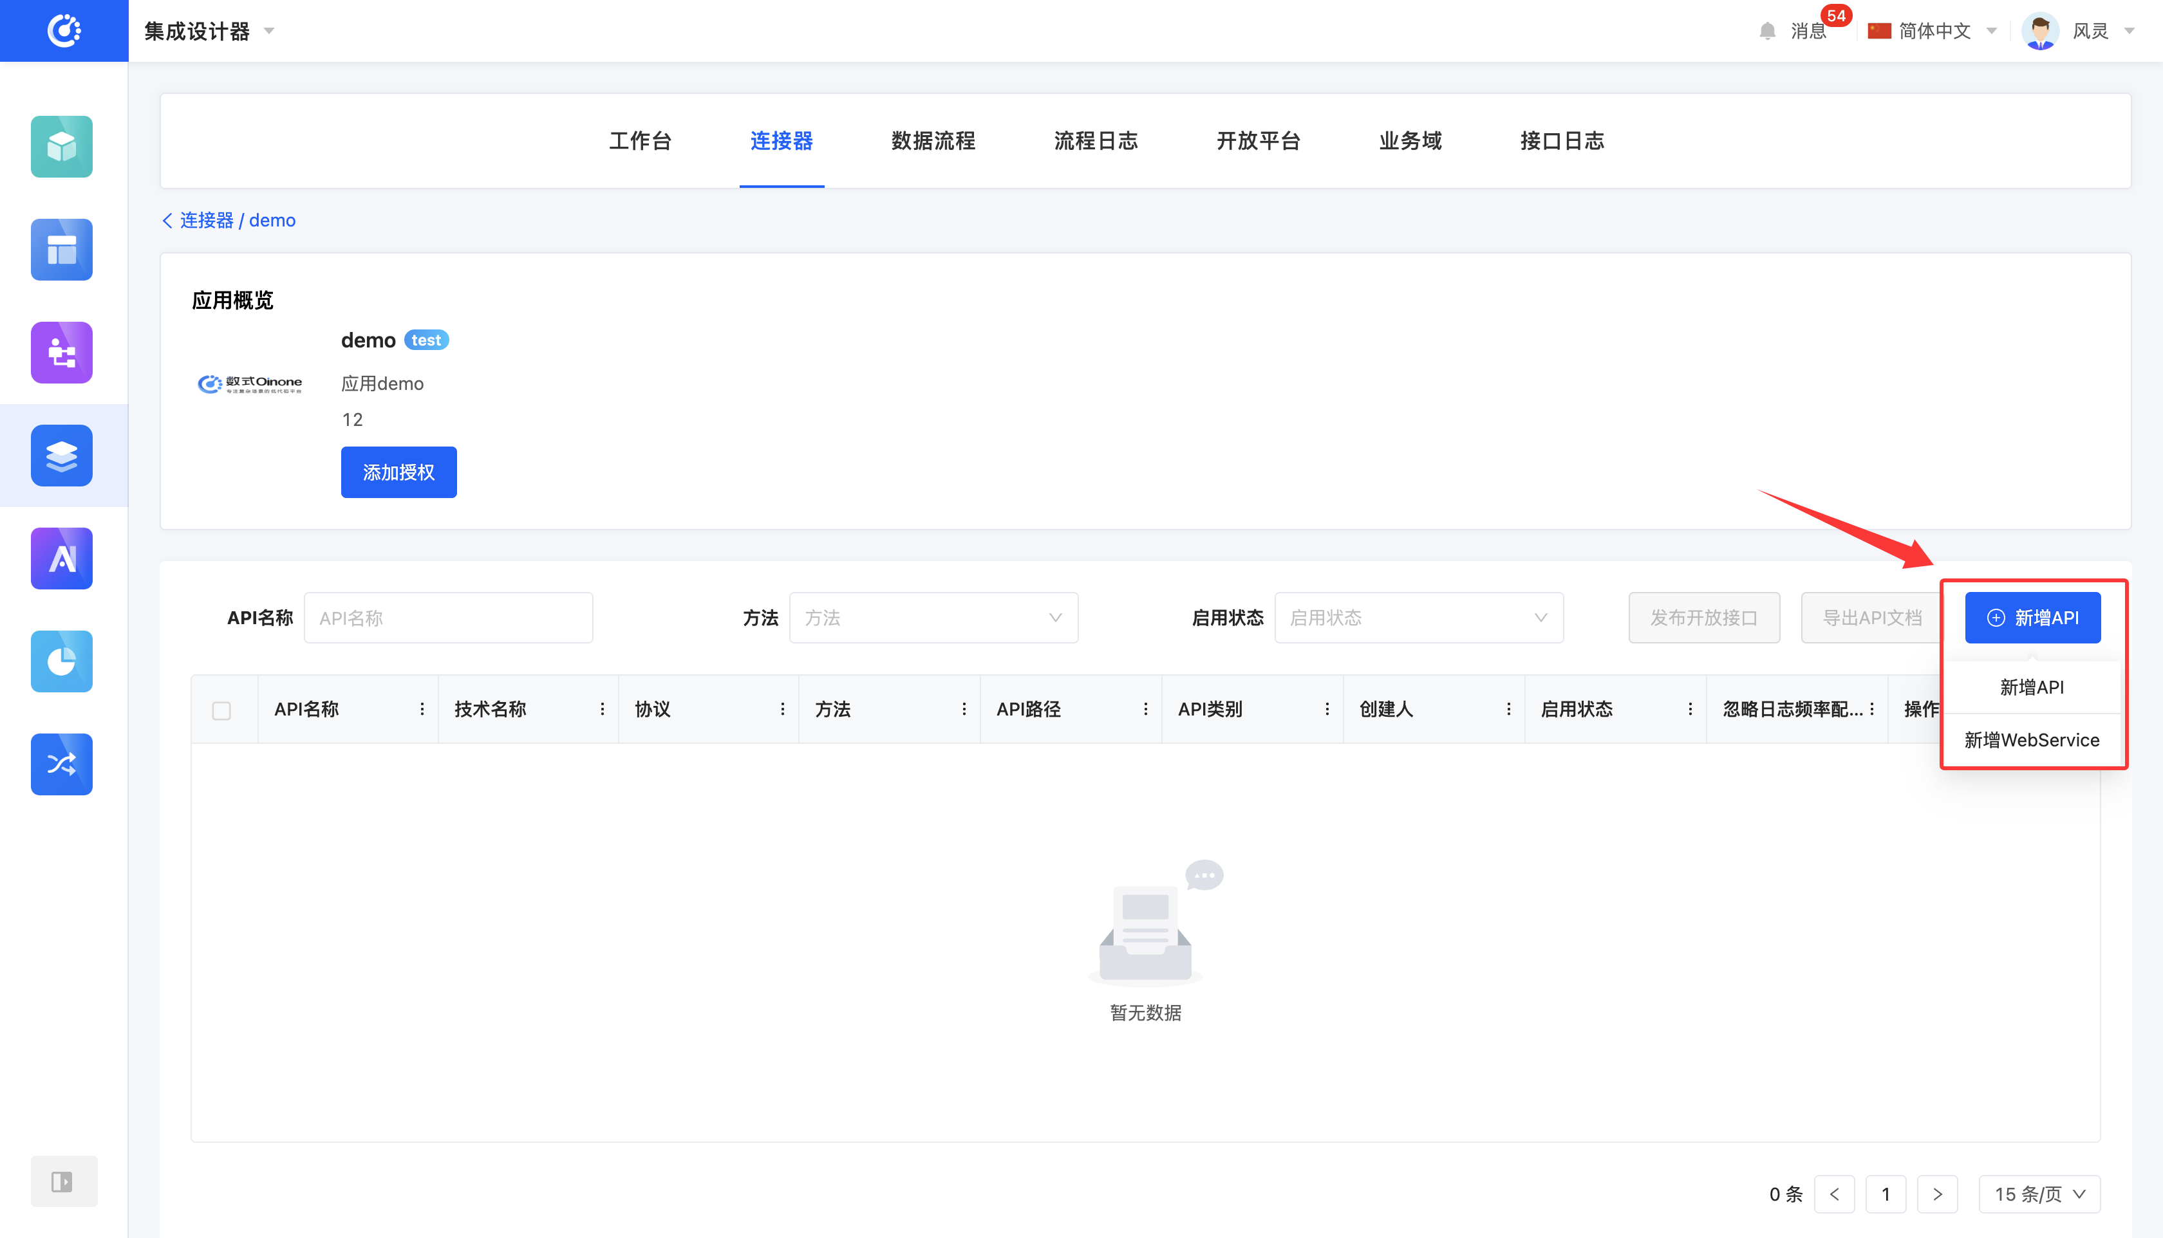Open column menu for 技术名称 header
The image size is (2163, 1238).
pyautogui.click(x=602, y=709)
